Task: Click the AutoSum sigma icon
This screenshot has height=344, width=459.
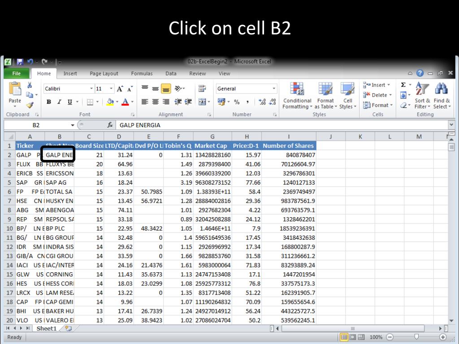Action: click(403, 85)
